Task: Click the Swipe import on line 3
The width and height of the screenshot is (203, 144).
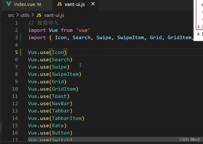Action: tap(104, 38)
